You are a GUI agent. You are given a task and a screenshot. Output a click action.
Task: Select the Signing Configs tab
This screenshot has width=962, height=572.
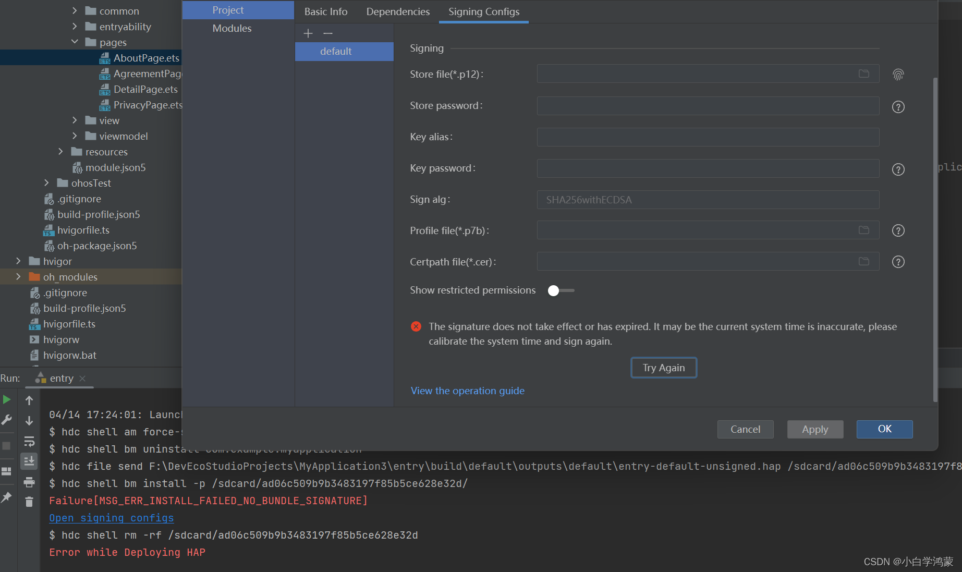pos(484,11)
